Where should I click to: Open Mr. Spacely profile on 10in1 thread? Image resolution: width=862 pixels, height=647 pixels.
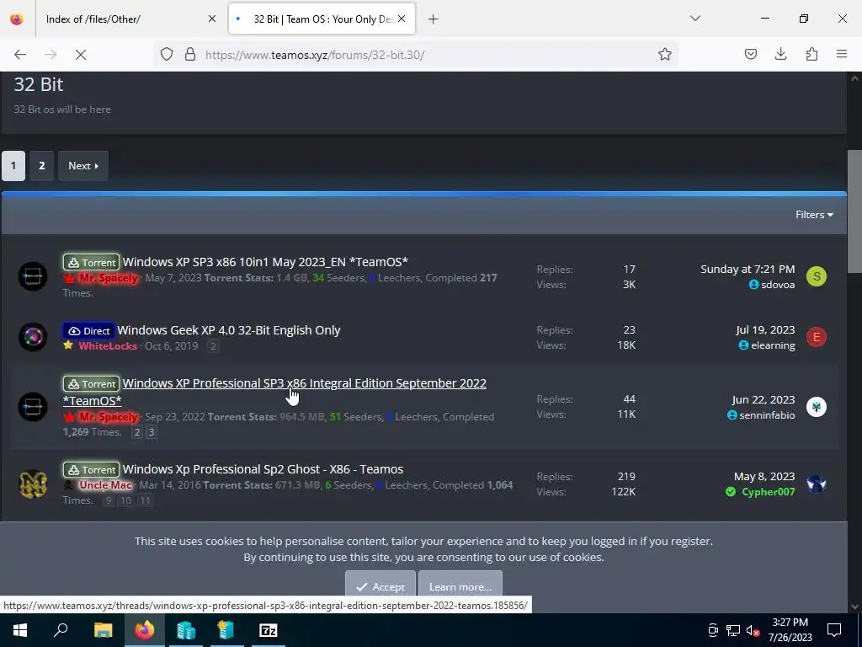[x=108, y=278]
